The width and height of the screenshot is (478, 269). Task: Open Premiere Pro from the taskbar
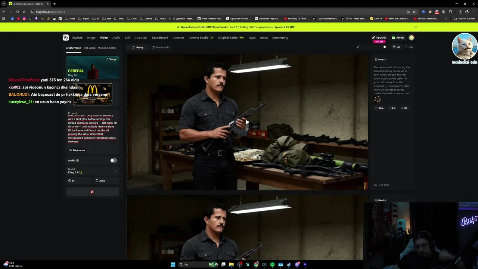pos(305,265)
